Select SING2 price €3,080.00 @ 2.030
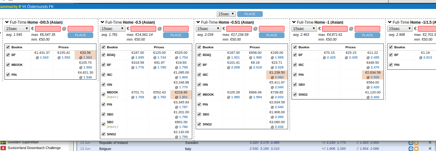The height and width of the screenshot is (151, 436). (x=277, y=124)
